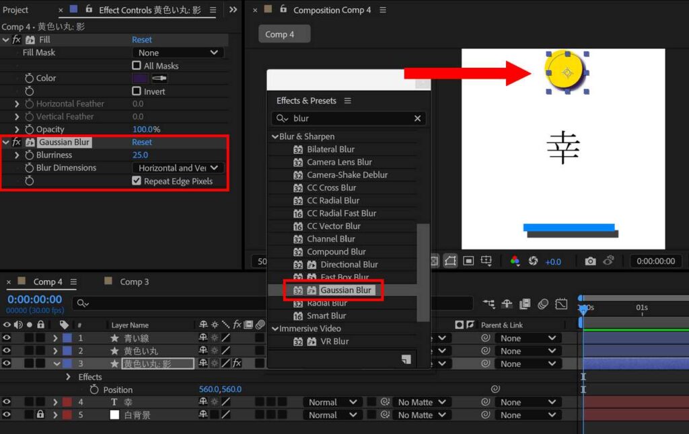Click the Effects & Presets list scrollbar
Viewport: 689px width, 434px height.
point(423,273)
